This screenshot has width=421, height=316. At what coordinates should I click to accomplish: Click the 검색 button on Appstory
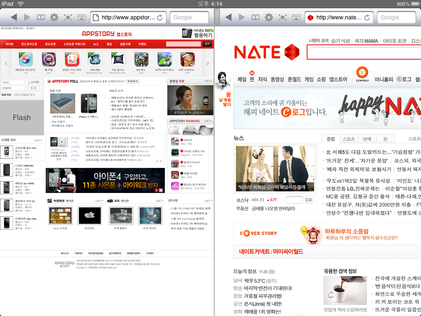click(207, 44)
